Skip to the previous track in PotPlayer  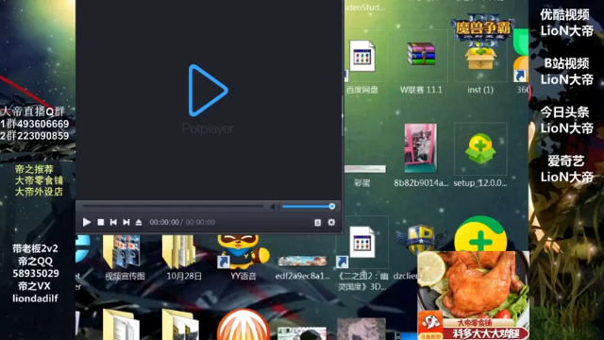(113, 222)
